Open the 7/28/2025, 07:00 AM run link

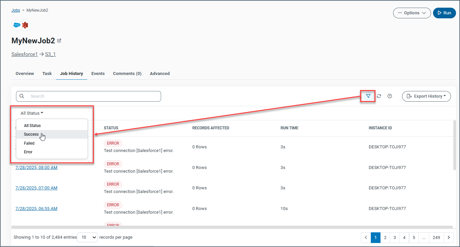[36, 188]
